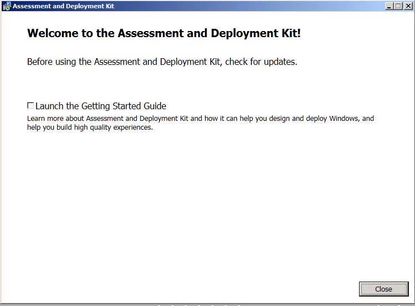
Task: Click the 'Launch the Getting Started Guide' label text
Action: click(x=101, y=106)
